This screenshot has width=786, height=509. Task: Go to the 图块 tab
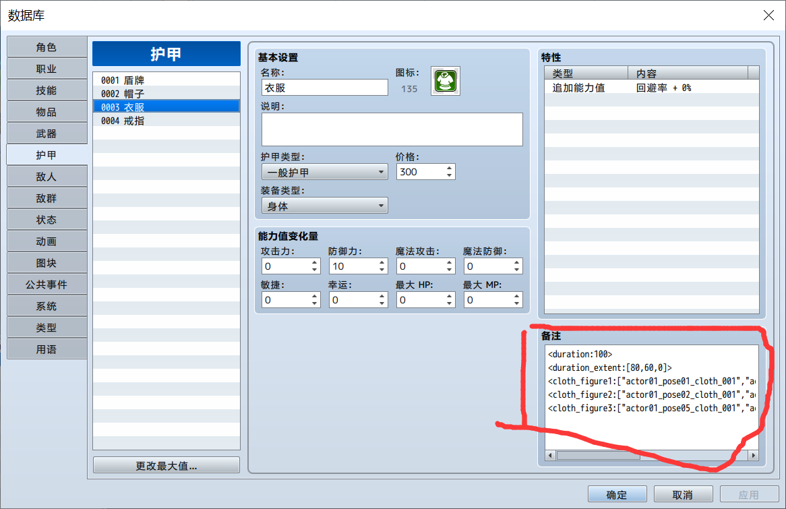47,263
